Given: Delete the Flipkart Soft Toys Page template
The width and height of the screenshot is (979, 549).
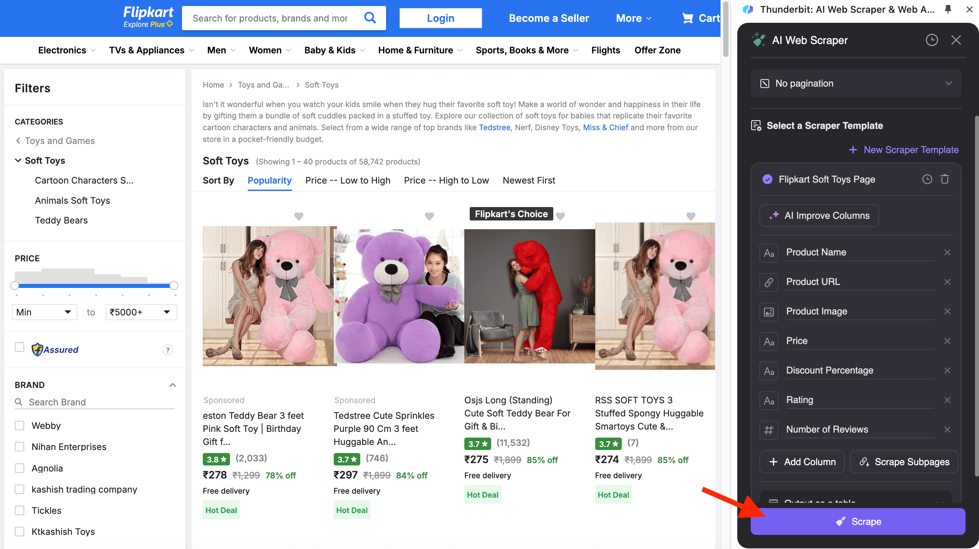Looking at the screenshot, I should click(x=944, y=179).
